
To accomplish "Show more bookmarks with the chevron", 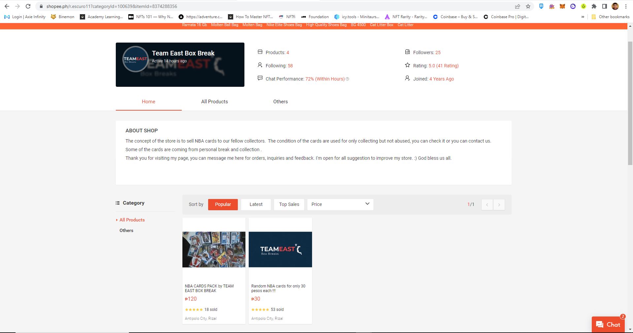I will click(x=583, y=17).
